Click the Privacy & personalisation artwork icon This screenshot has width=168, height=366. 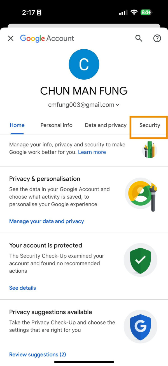click(140, 194)
